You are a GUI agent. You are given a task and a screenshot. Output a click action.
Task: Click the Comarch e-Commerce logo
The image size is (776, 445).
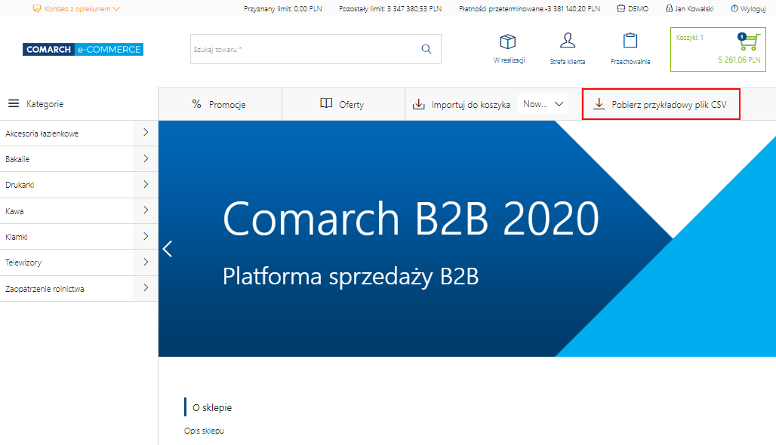(x=82, y=50)
